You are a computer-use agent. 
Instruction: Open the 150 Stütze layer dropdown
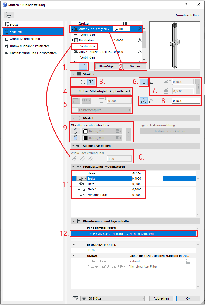(x=112, y=298)
